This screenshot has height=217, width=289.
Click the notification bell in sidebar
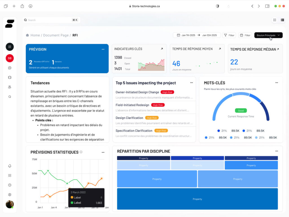(10, 166)
